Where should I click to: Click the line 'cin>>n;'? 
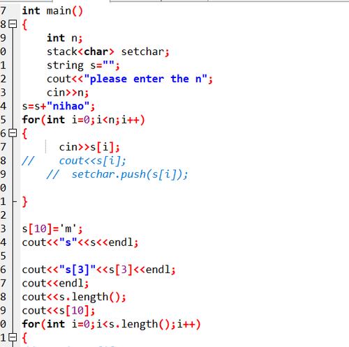(x=68, y=93)
